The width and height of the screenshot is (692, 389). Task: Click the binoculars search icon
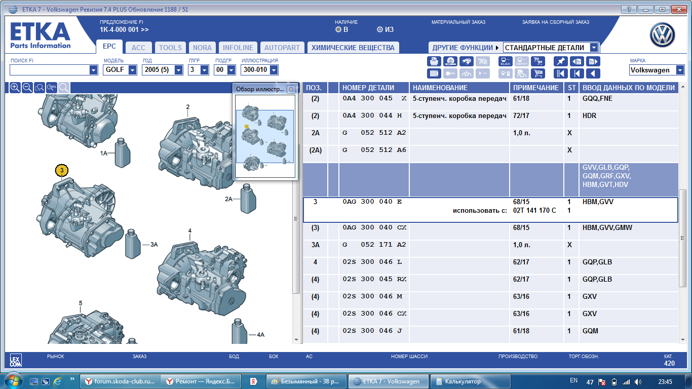click(x=467, y=61)
